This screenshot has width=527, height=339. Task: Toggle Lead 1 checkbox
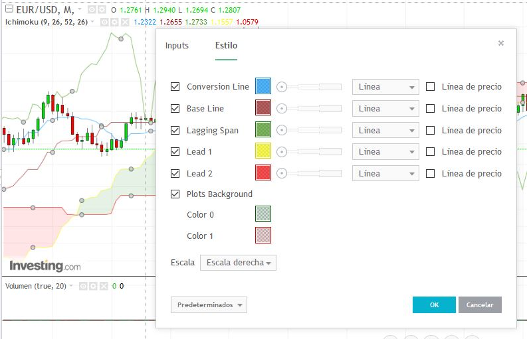(x=175, y=152)
